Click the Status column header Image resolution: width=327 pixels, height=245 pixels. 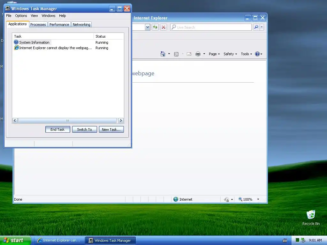pos(109,36)
